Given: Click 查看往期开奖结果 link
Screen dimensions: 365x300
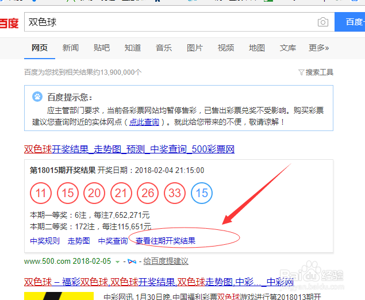Looking at the screenshot, I should pos(166,241).
